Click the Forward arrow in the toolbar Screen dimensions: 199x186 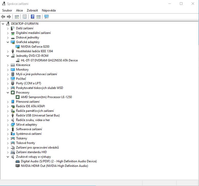click(x=9, y=17)
